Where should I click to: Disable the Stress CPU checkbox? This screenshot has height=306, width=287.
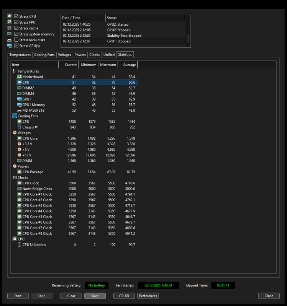pos(16,16)
